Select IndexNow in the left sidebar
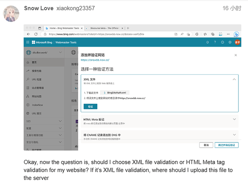 click(x=38, y=105)
